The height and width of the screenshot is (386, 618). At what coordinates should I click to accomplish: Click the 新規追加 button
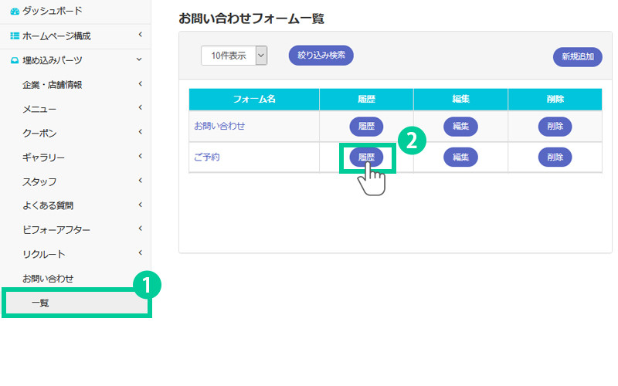(x=577, y=57)
